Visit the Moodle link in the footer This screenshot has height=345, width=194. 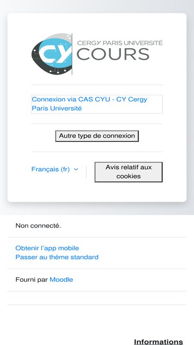click(x=61, y=280)
